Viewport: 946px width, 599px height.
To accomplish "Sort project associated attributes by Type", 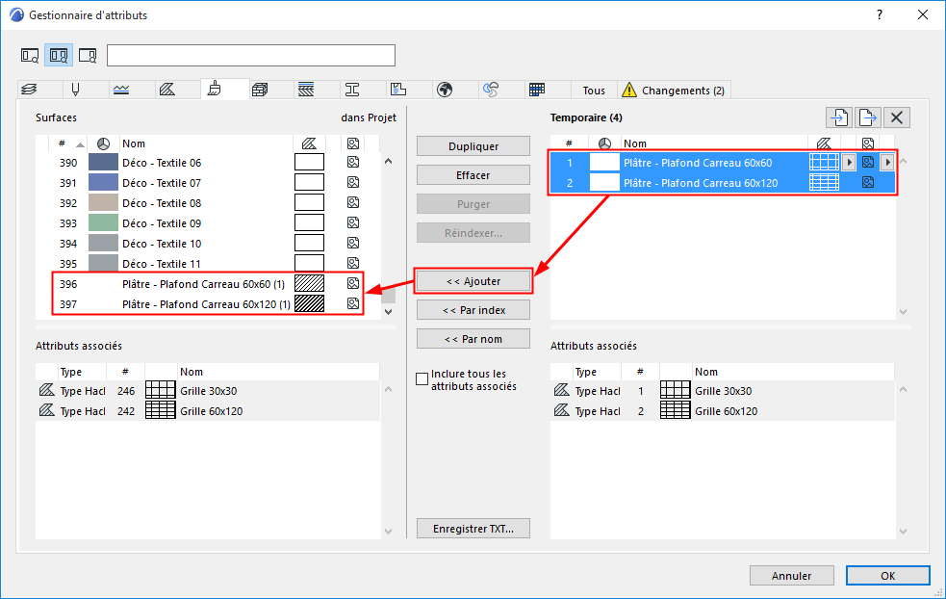I will click(82, 372).
